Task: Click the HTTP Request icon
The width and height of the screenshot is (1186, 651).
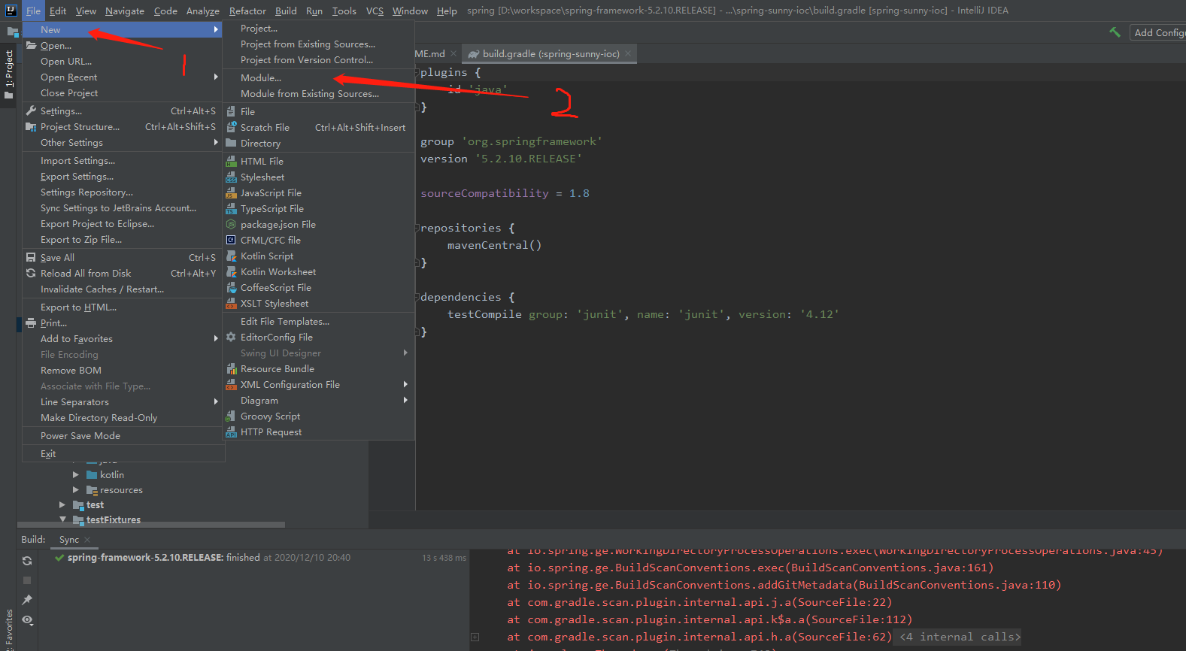Action: (x=231, y=432)
